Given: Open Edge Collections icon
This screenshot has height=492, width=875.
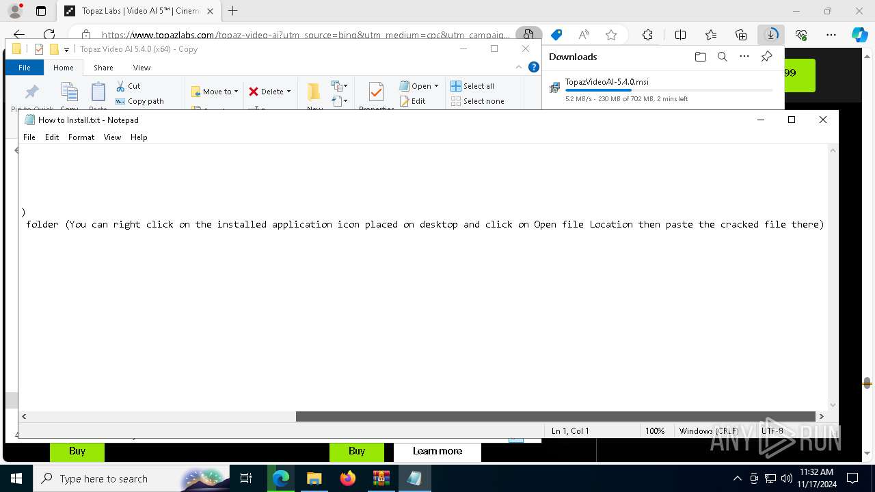Looking at the screenshot, I should pos(741,35).
